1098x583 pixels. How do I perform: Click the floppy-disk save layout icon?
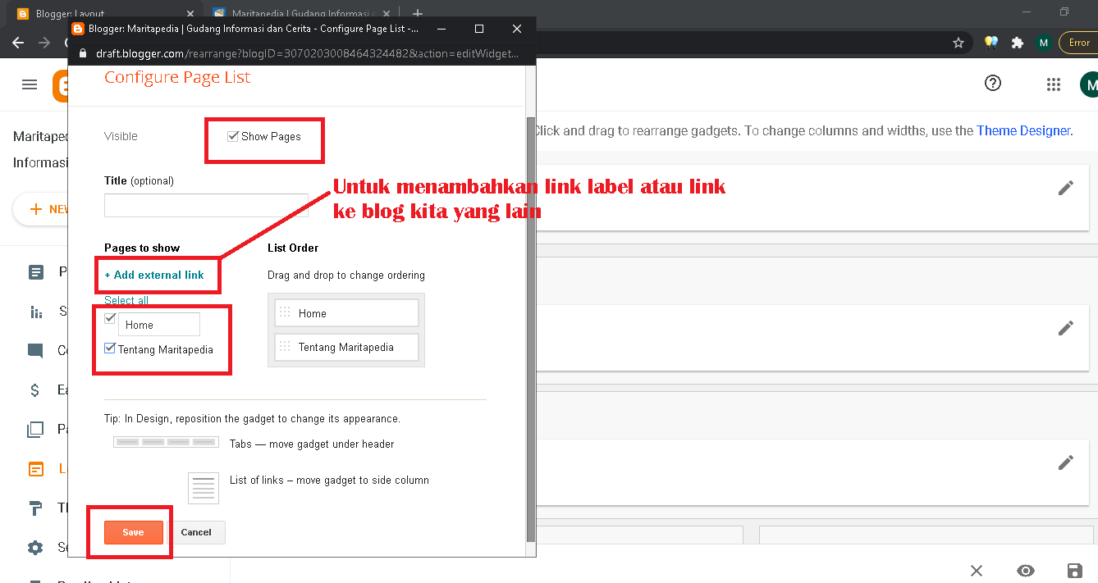(1073, 571)
